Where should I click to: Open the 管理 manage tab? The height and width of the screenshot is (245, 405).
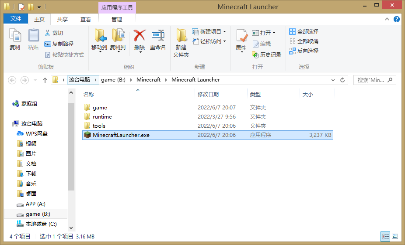pyautogui.click(x=117, y=19)
